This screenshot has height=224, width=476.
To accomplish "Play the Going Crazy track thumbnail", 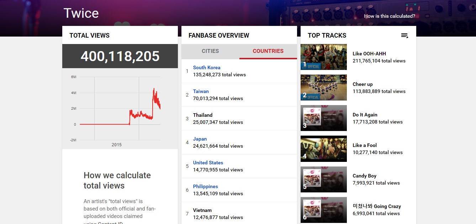I will 324,210.
